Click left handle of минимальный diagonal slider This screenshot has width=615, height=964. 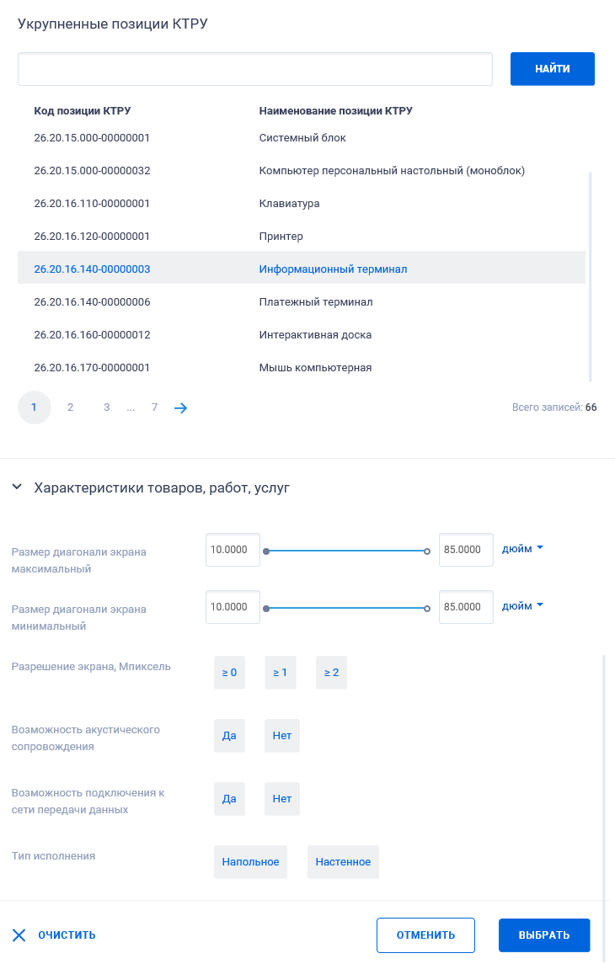[x=266, y=609]
